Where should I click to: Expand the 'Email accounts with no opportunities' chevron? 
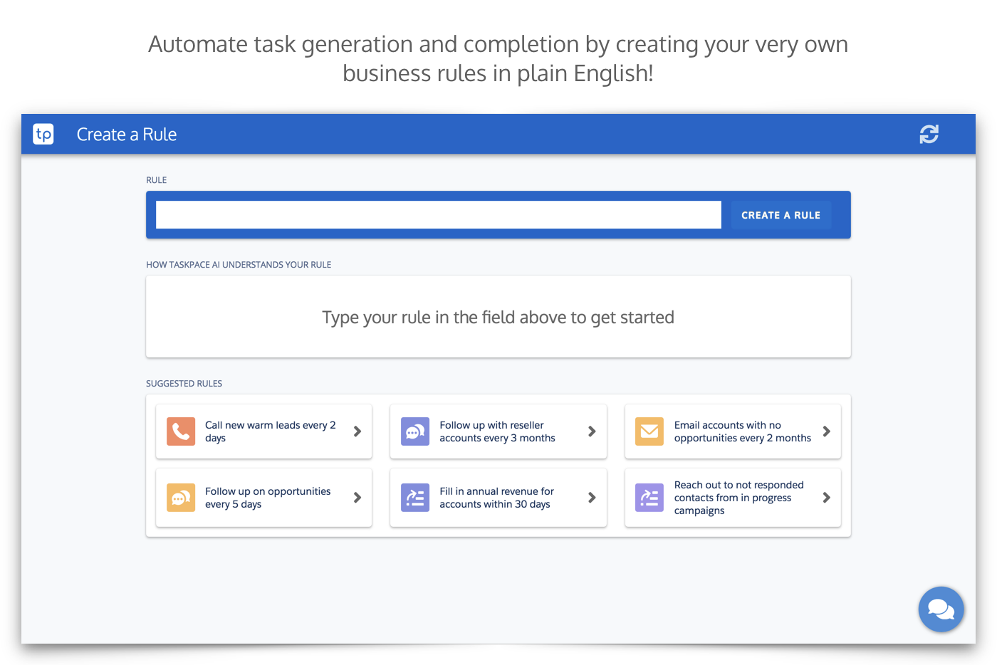click(826, 431)
